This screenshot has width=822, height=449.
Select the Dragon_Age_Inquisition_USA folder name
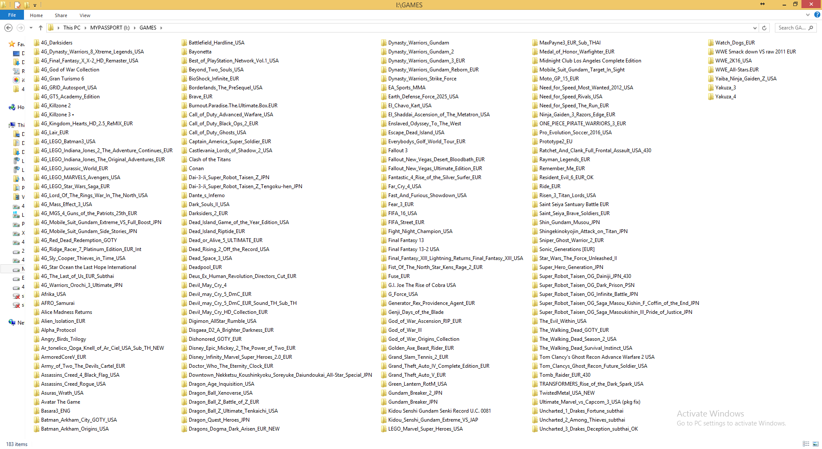pos(222,384)
